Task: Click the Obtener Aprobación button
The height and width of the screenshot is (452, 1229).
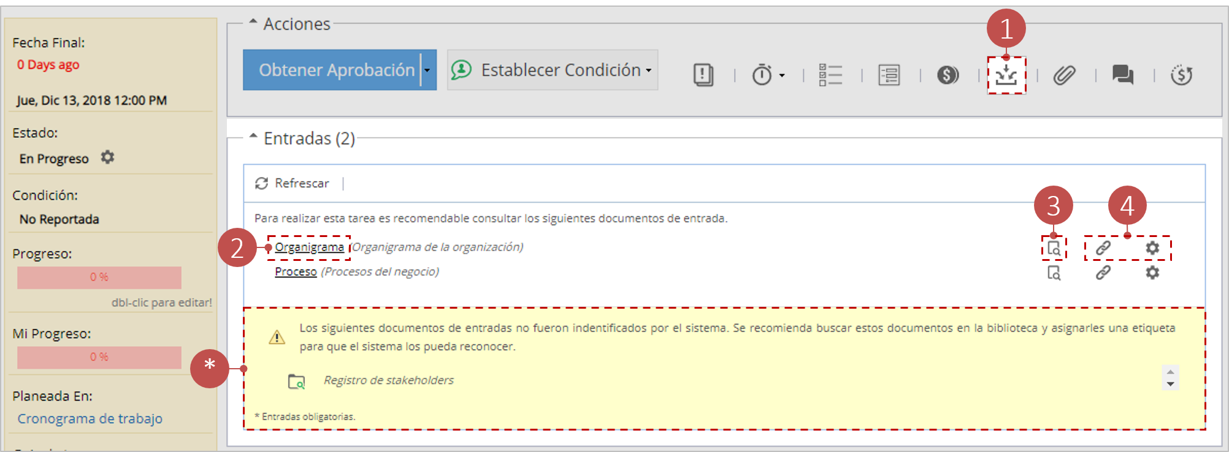Action: 331,70
